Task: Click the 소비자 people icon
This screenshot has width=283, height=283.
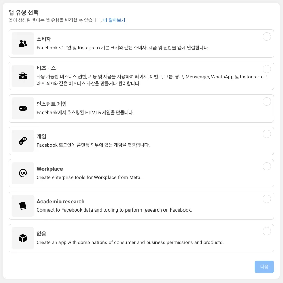Action: point(23,43)
